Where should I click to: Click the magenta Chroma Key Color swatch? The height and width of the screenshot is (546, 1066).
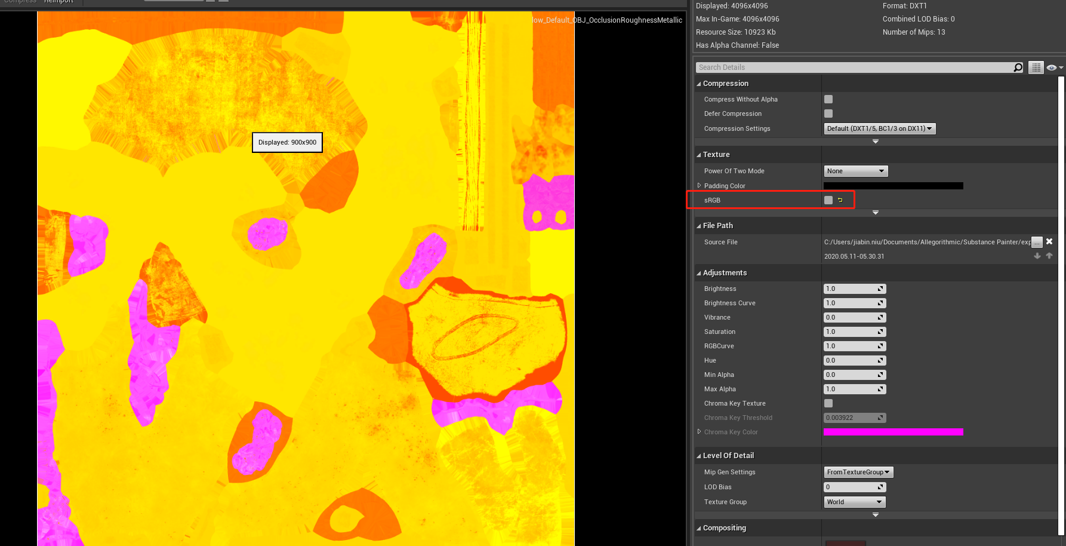(x=893, y=432)
